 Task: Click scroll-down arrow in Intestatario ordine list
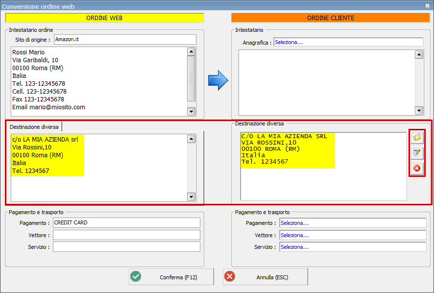click(191, 112)
